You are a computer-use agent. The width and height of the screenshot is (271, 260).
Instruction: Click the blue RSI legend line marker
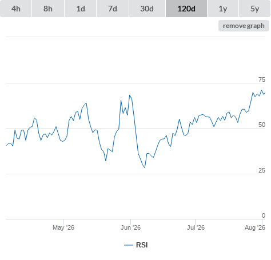point(129,245)
